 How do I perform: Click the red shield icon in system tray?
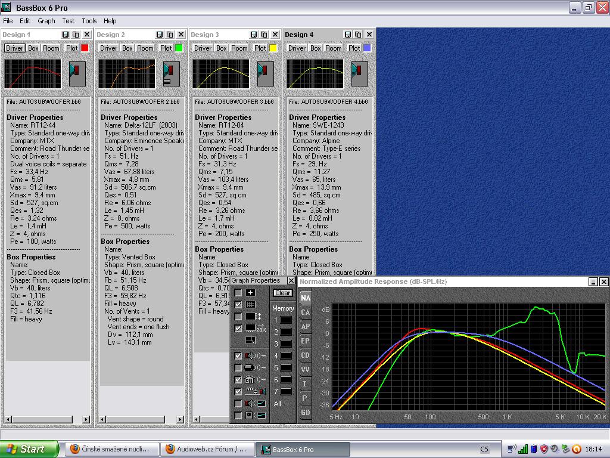[544, 449]
